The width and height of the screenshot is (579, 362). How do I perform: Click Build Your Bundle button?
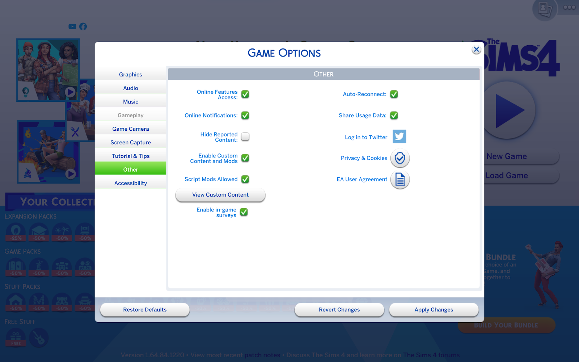[x=506, y=325]
